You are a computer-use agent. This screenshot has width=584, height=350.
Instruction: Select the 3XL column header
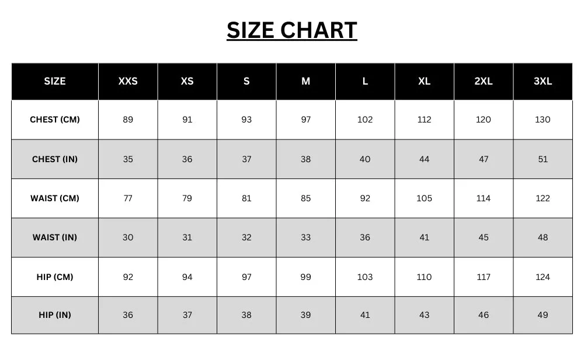(x=543, y=81)
